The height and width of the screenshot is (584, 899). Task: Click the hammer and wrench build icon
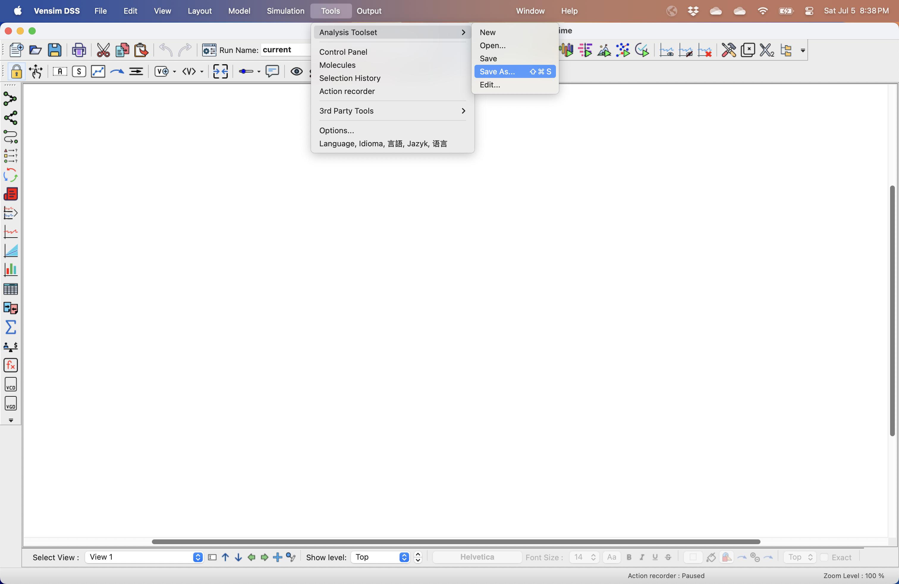point(729,50)
